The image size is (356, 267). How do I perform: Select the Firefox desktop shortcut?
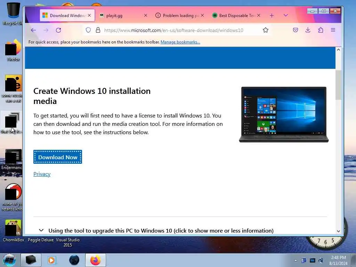[13, 50]
